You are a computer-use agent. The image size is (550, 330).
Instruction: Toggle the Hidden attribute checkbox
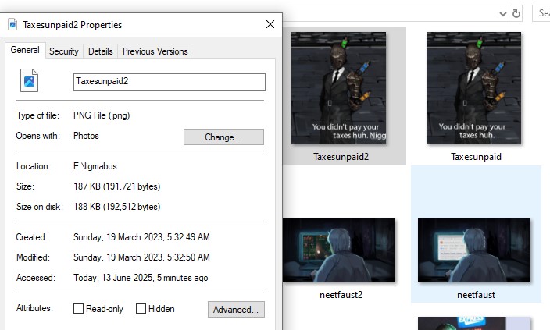141,309
